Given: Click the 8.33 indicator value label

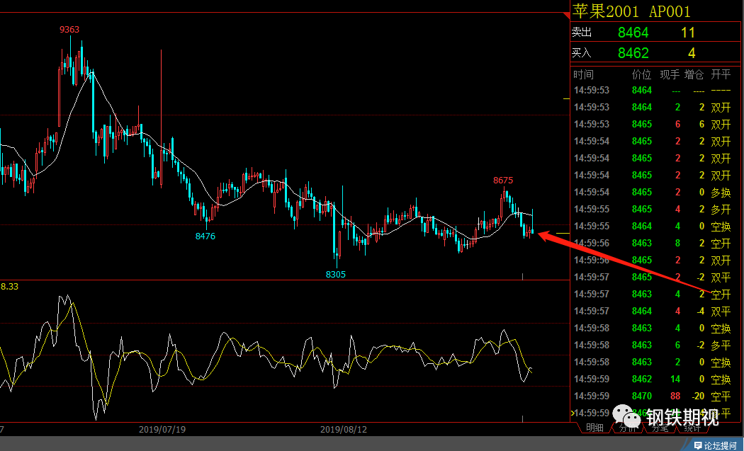Looking at the screenshot, I should 9,287.
